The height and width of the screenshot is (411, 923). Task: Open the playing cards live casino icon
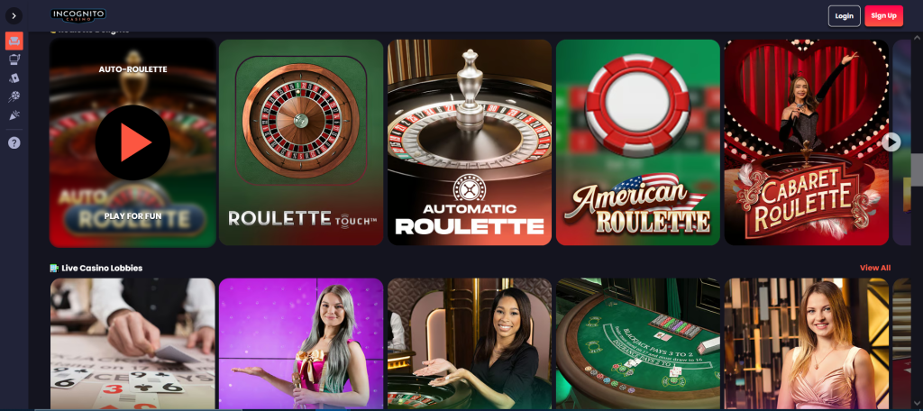click(x=14, y=78)
